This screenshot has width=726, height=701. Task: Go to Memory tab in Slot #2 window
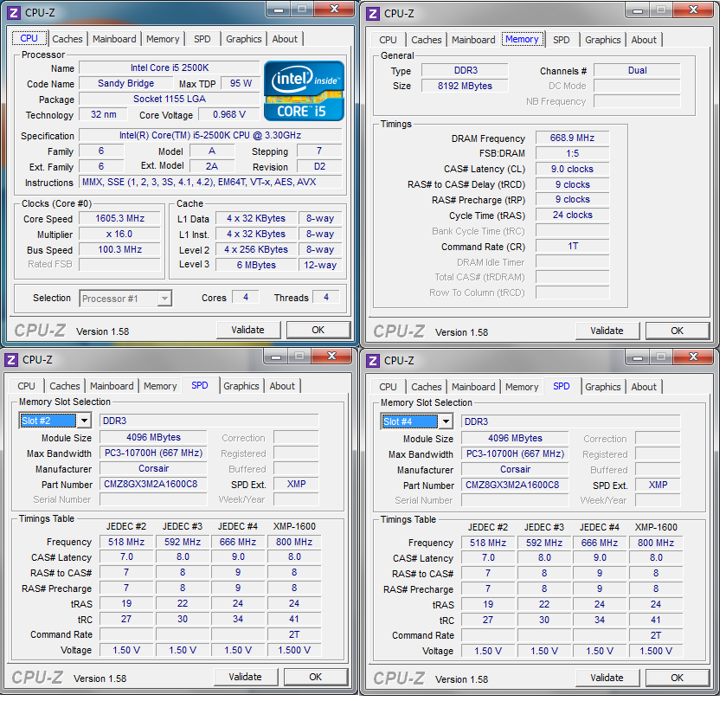[x=160, y=386]
